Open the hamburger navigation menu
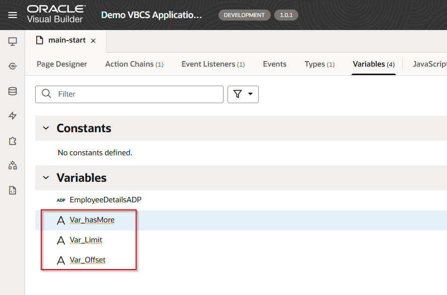 [13, 15]
